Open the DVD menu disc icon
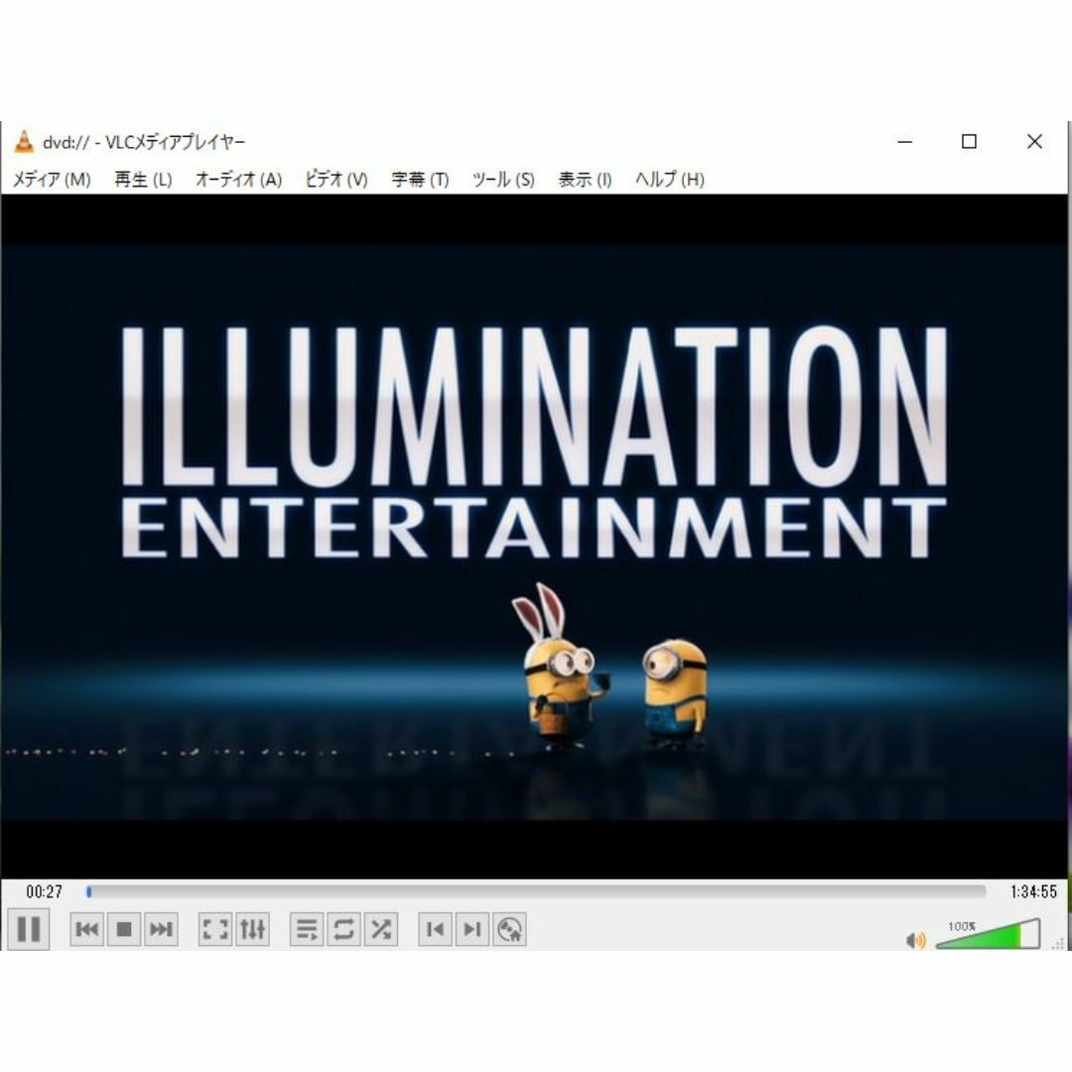Viewport: 1072px width, 1072px height. click(x=509, y=929)
